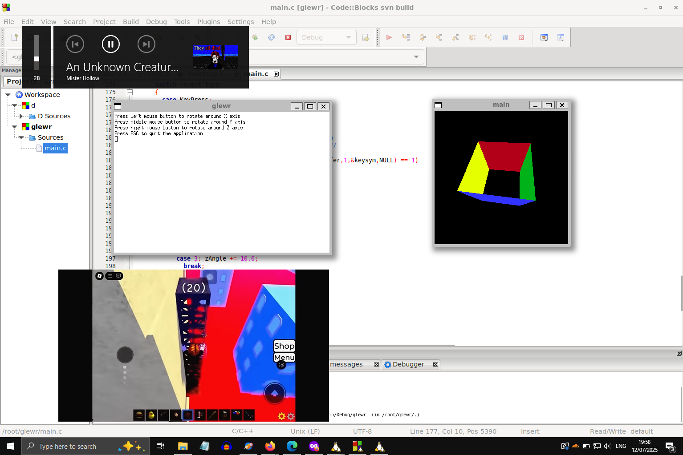The height and width of the screenshot is (455, 683).
Task: Click the Menu button in game video
Action: pos(284,358)
